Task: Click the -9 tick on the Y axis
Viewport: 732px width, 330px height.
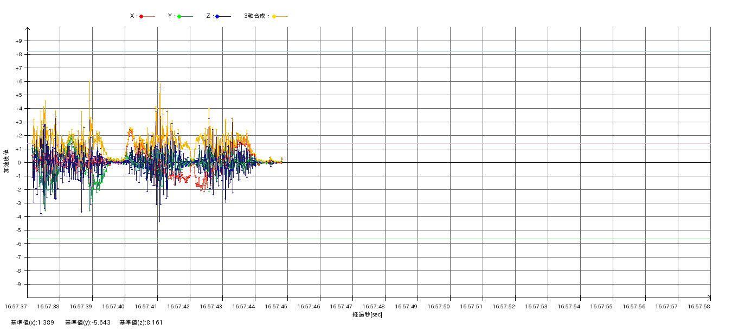Action: coord(18,285)
